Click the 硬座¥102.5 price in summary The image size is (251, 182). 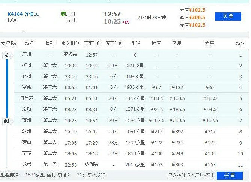[x=193, y=10]
